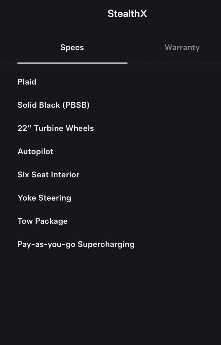Tap the Autopilot spec row
The image size is (221, 345).
(35, 152)
